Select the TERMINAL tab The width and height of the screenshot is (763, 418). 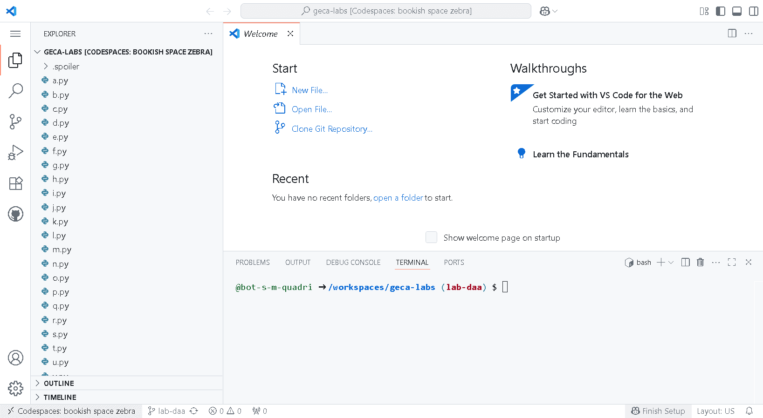pyautogui.click(x=412, y=263)
